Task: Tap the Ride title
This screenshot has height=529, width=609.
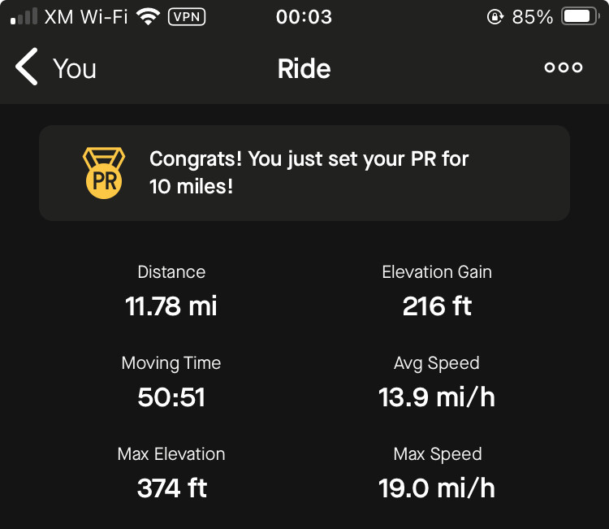Action: pos(304,69)
